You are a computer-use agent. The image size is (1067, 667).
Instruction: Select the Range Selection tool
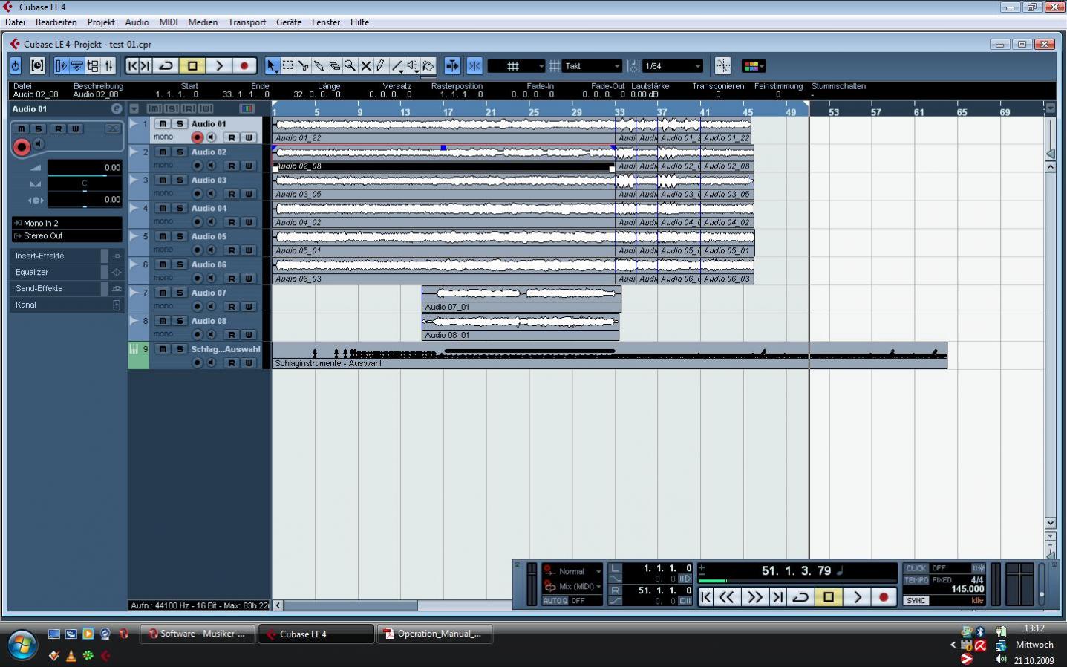click(x=288, y=66)
